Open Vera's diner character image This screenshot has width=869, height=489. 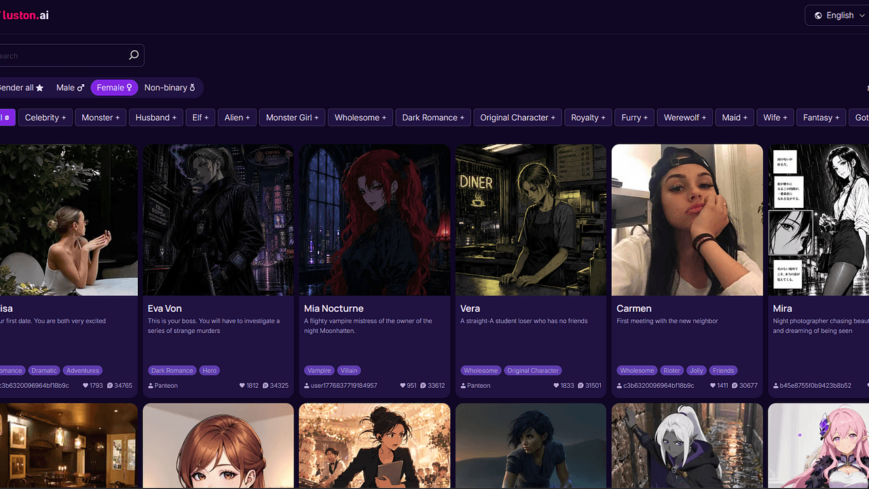531,219
